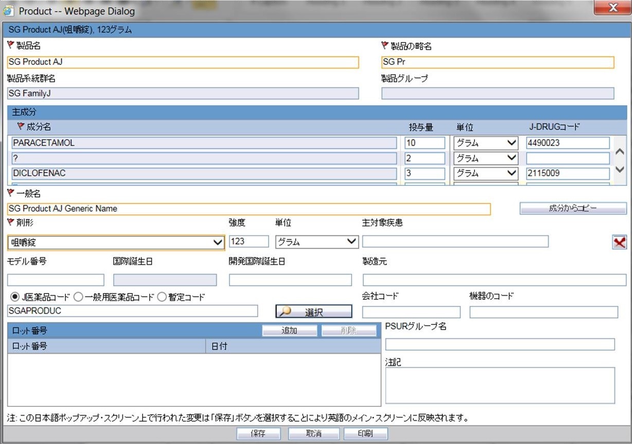Click the 会社コード input field

point(411,312)
